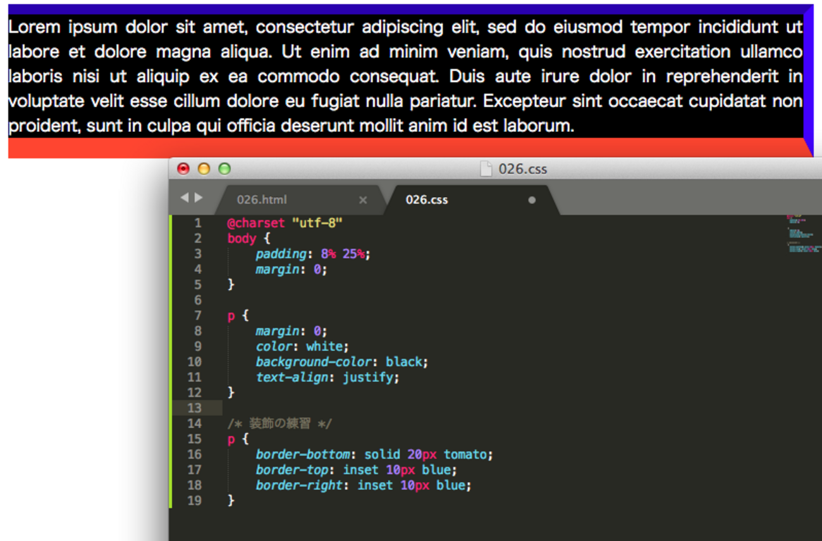Click margin property on line 4

(x=277, y=270)
